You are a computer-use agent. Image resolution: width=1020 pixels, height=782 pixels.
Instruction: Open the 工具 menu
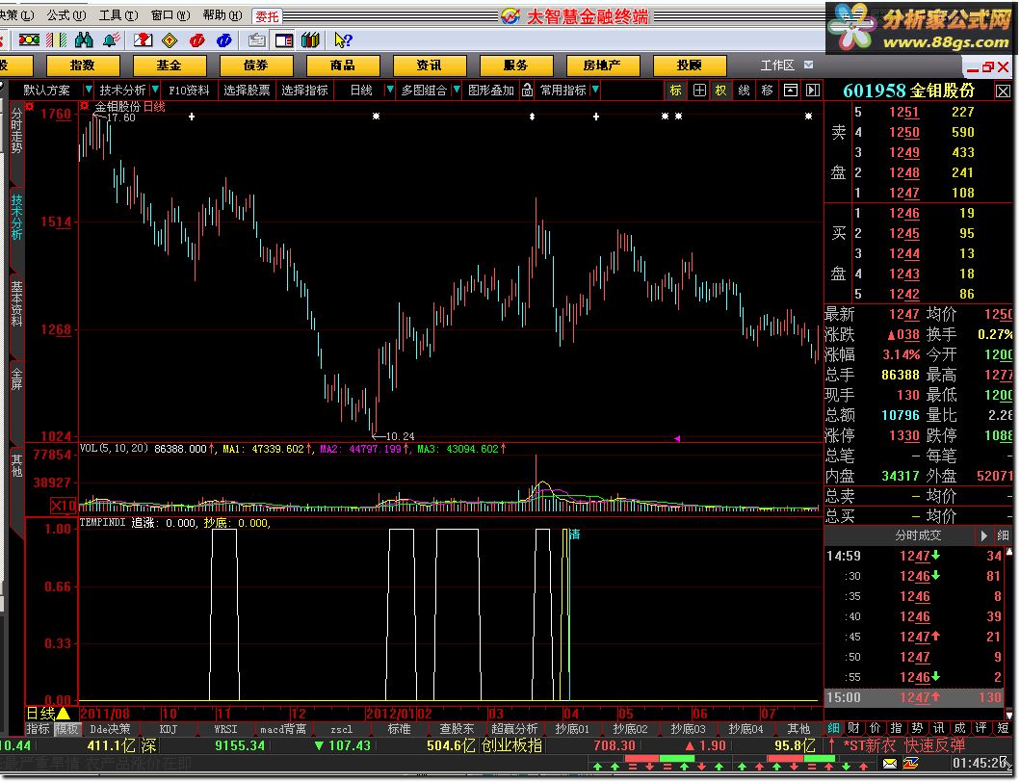point(118,15)
